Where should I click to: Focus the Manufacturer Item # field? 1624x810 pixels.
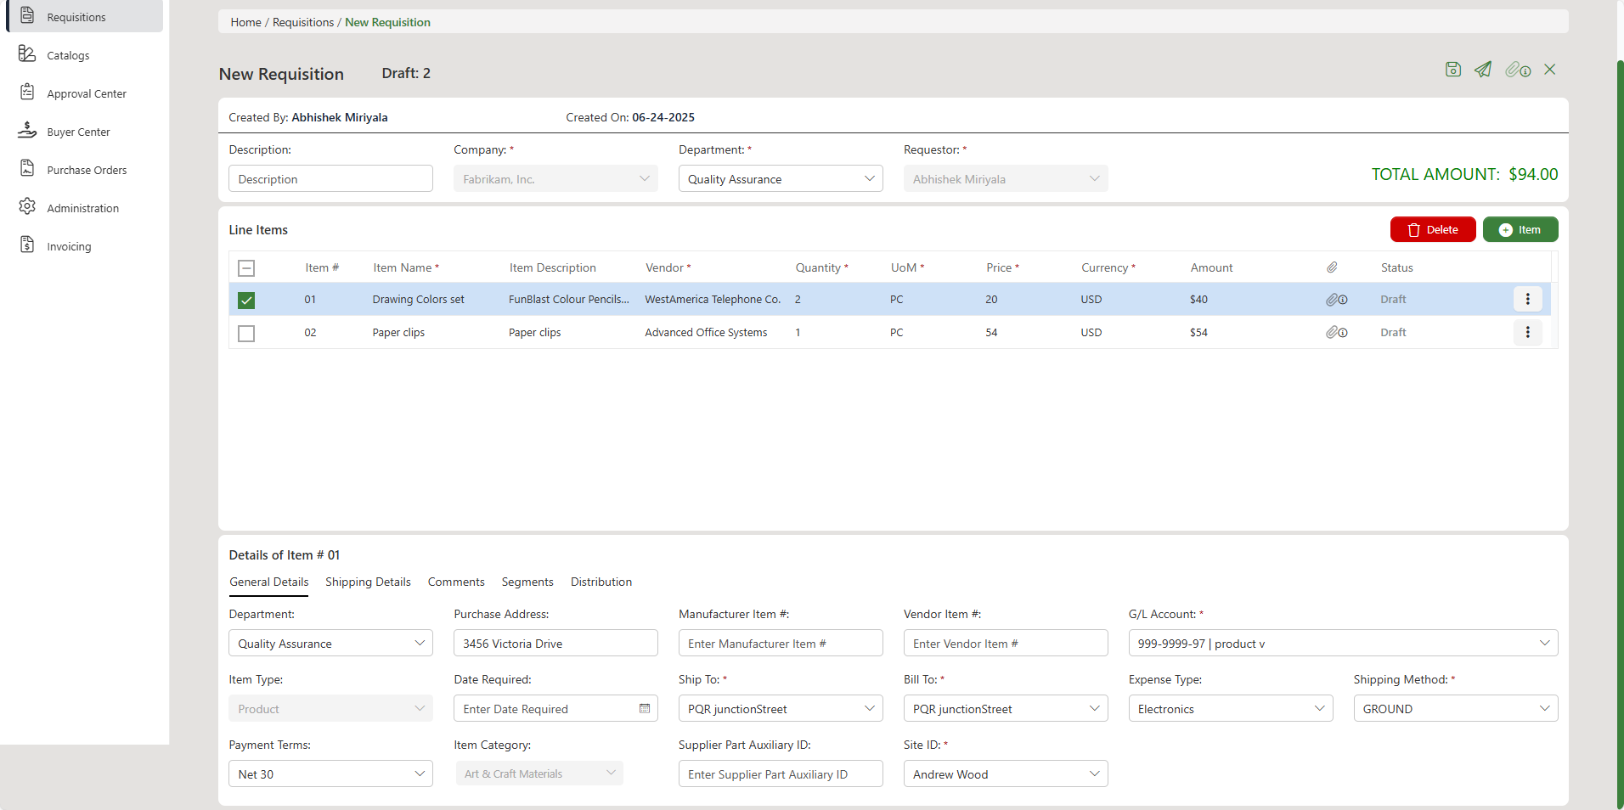781,643
